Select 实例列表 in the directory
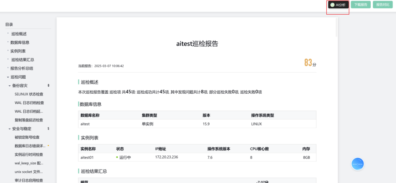This screenshot has width=396, height=183. [18, 51]
